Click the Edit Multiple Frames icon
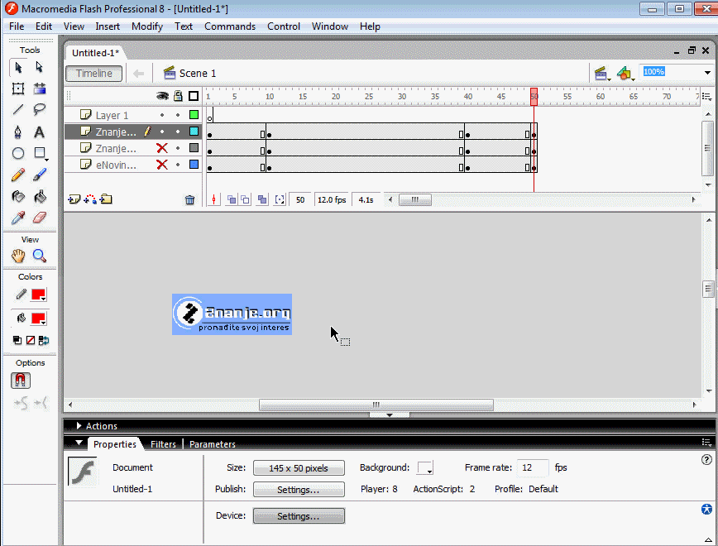 [x=262, y=199]
